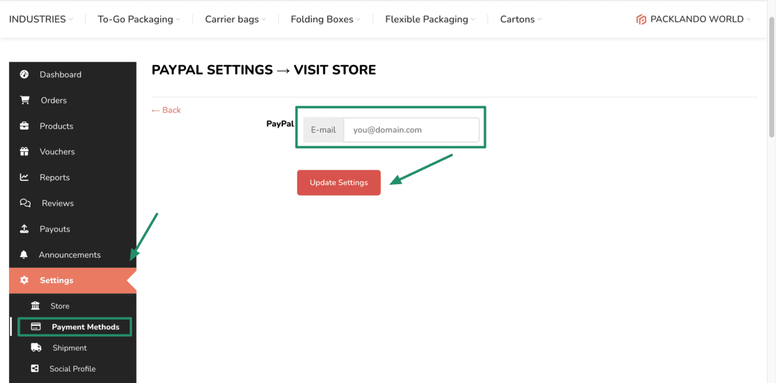Click the VISIT STORE heading link
Screen dimensions: 776x383
pos(335,70)
